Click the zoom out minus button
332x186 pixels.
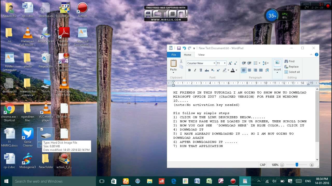[x=282, y=165]
